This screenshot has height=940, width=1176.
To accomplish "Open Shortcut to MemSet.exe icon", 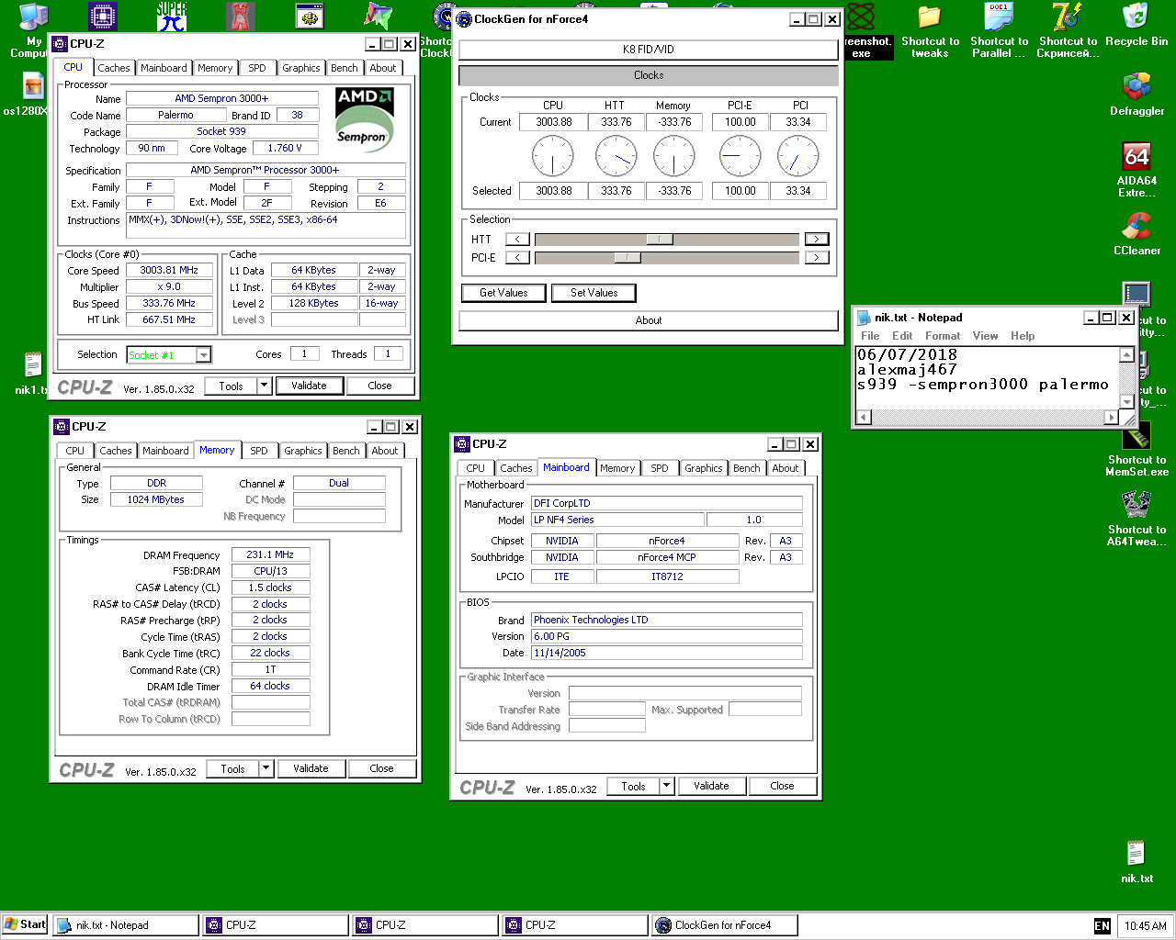I will click(x=1137, y=450).
